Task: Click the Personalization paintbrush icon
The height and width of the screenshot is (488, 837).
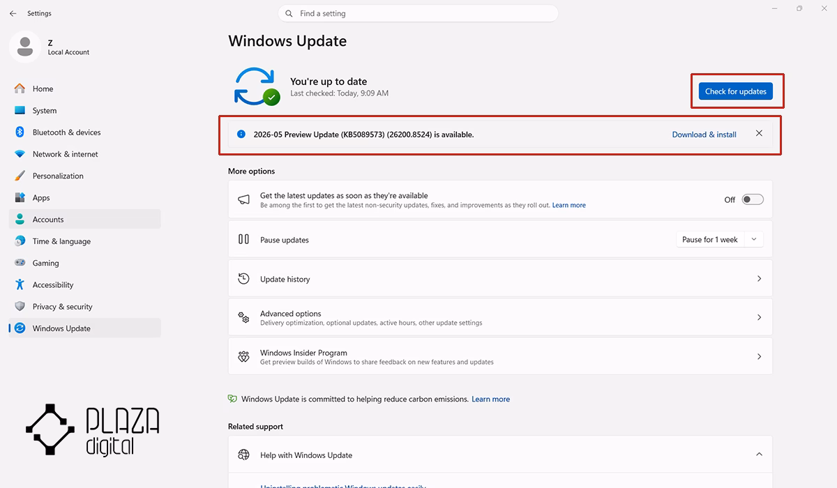Action: tap(20, 176)
